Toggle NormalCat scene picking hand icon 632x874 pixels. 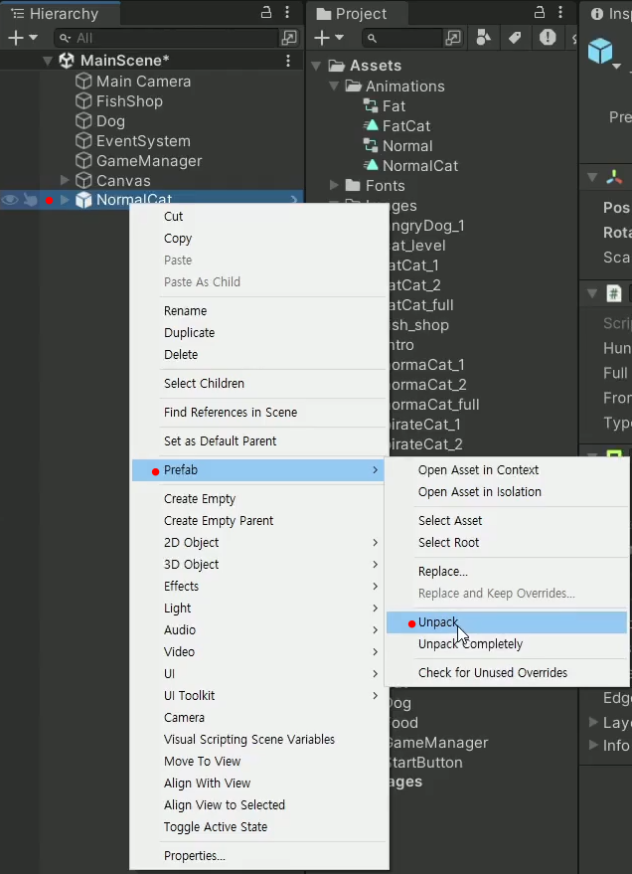[31, 200]
